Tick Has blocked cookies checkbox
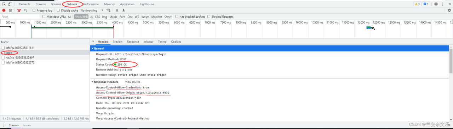Viewport: 453px width, 129px height. point(177,17)
